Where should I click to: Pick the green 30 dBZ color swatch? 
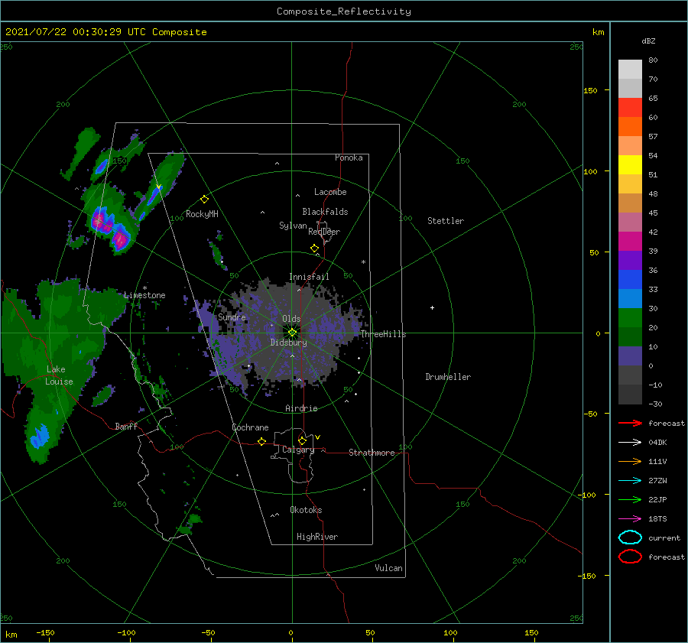[x=630, y=317]
